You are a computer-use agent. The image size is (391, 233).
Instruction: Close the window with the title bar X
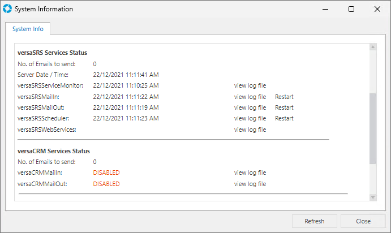[377, 9]
